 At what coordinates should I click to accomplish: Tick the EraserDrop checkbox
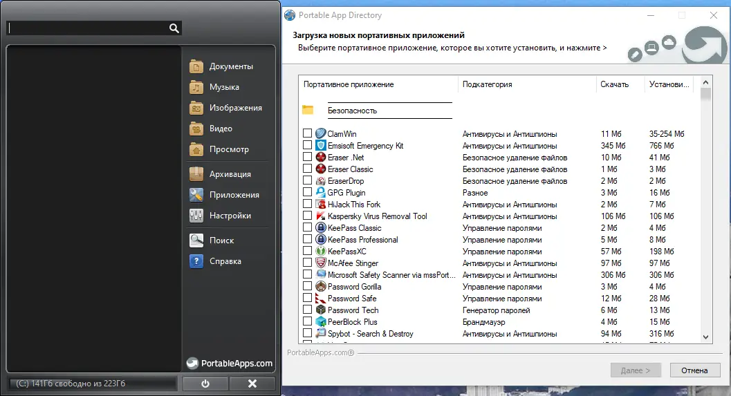[307, 180]
